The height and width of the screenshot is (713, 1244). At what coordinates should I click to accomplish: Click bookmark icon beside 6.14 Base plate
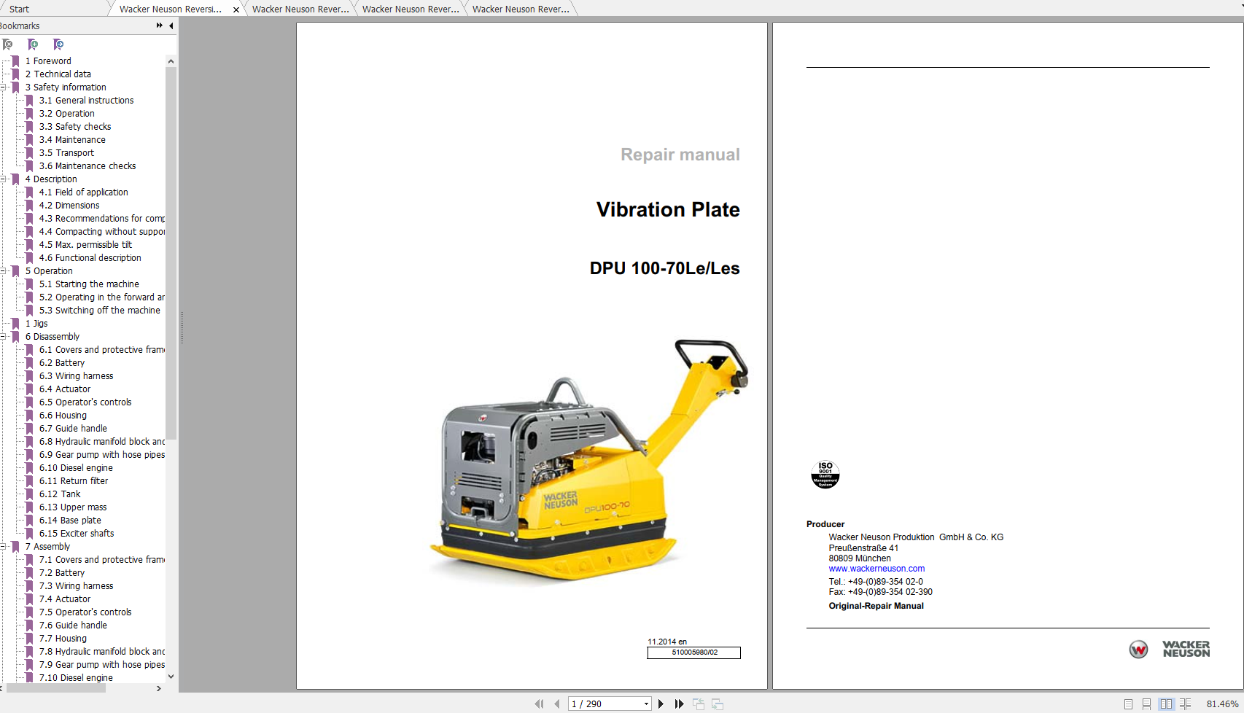coord(30,521)
